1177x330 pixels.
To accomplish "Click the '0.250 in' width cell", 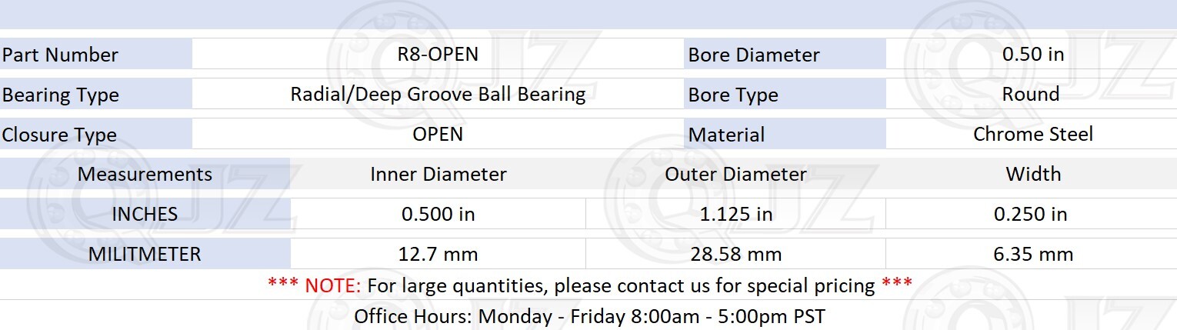I will pyautogui.click(x=1031, y=214).
